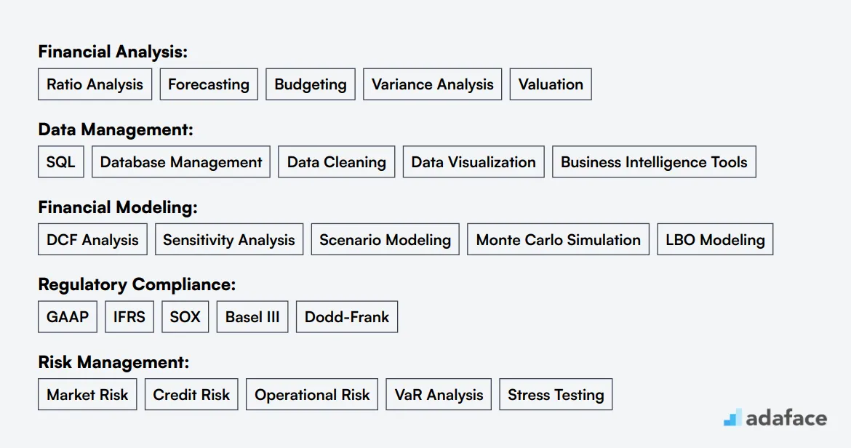Click the Regulatory Compliance heading
The height and width of the screenshot is (448, 851).
[x=137, y=285]
